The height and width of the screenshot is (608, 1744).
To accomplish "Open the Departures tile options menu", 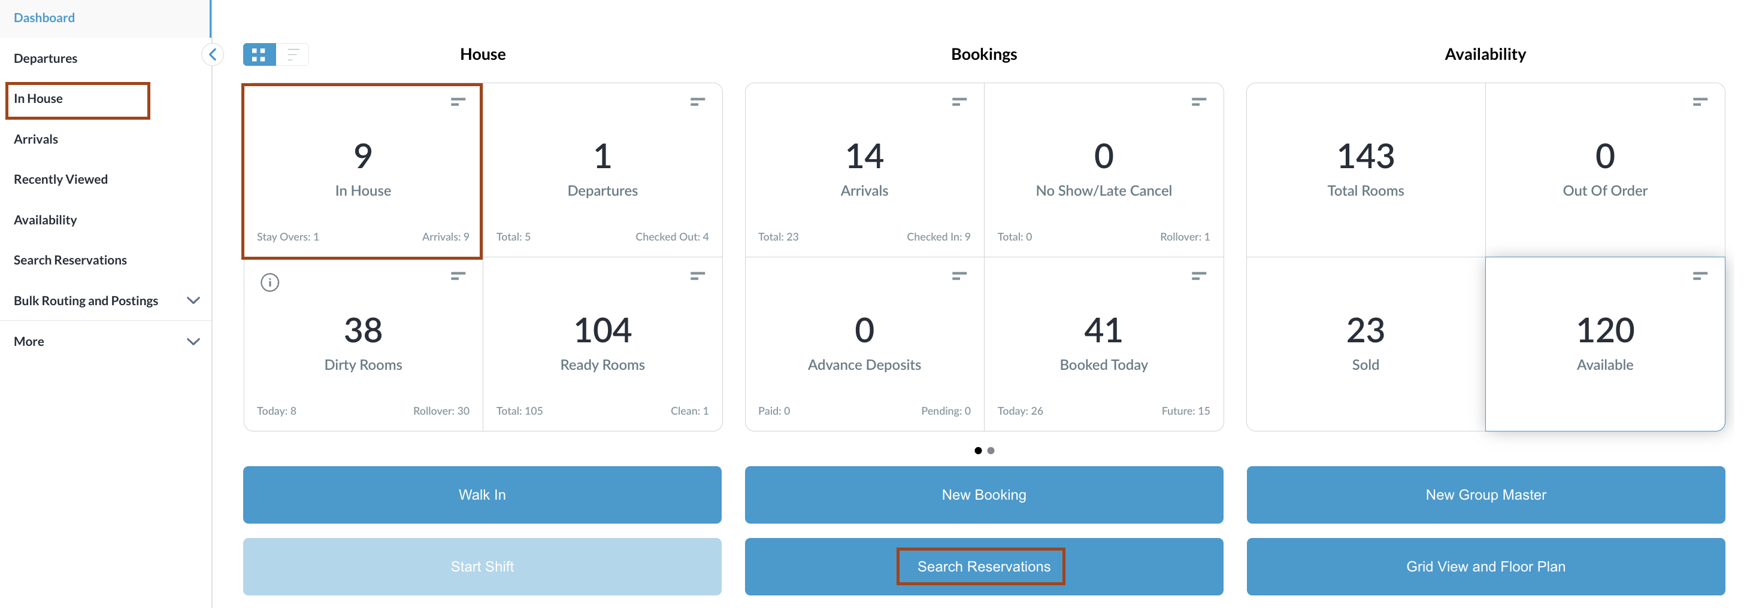I will (x=697, y=102).
